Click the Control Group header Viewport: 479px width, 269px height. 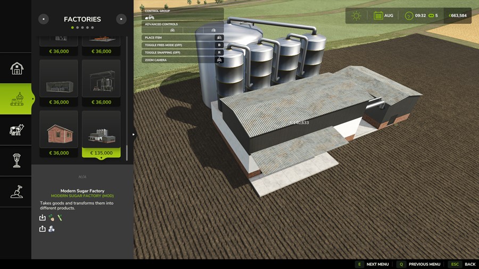click(x=158, y=11)
